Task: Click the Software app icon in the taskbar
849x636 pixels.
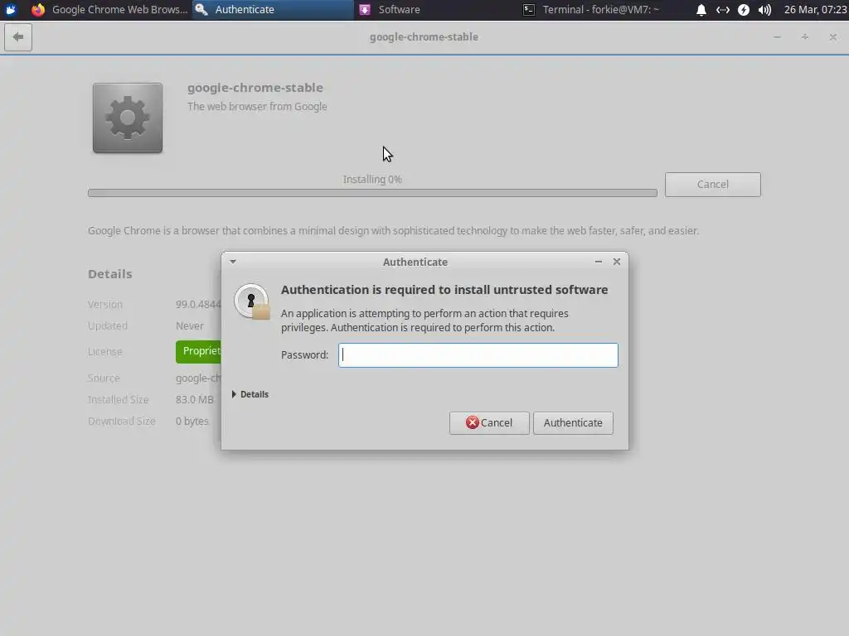Action: pos(365,10)
